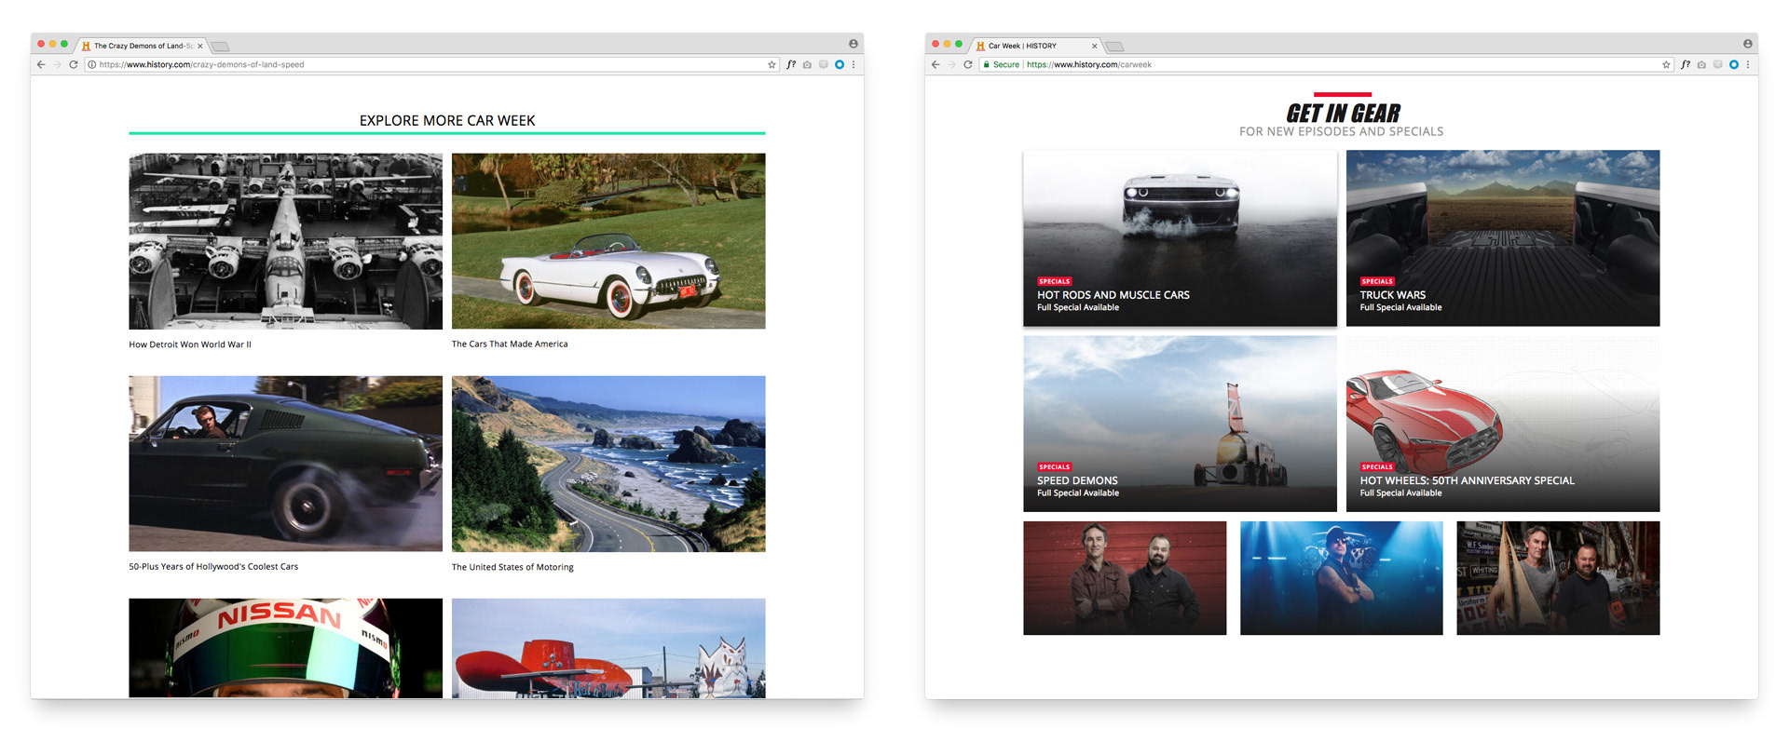The height and width of the screenshot is (742, 1789).
Task: Close the 'Car Week | HISTORY' tab
Action: click(1095, 46)
